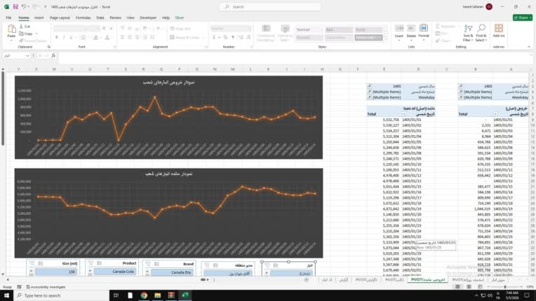Click clear filter icon on Brand slicer
536x301 pixels.
tap(148, 264)
